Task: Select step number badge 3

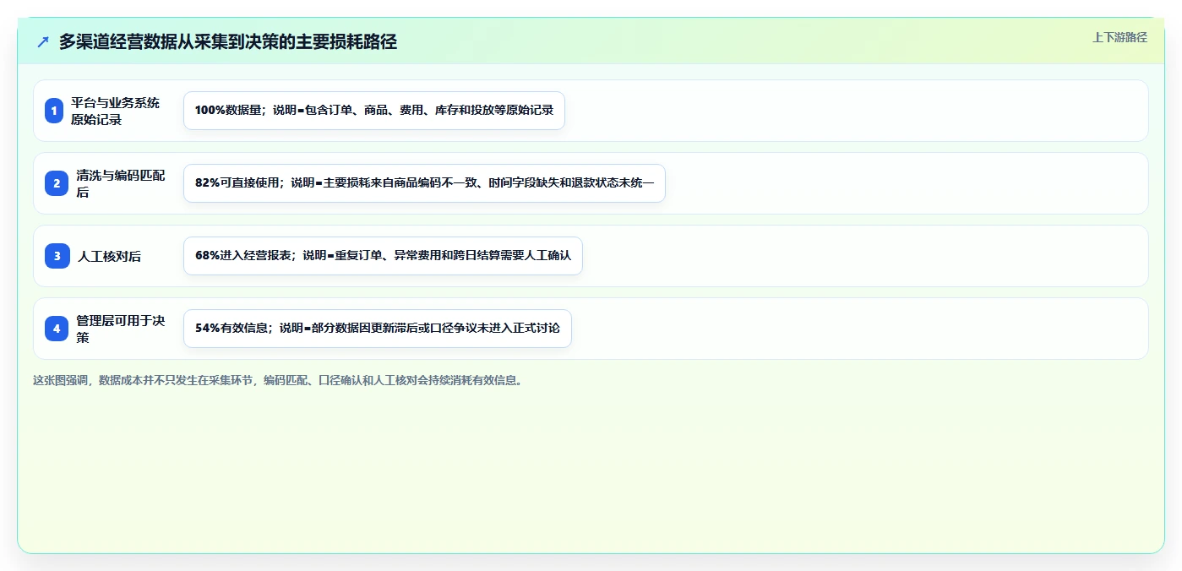Action: (x=57, y=256)
